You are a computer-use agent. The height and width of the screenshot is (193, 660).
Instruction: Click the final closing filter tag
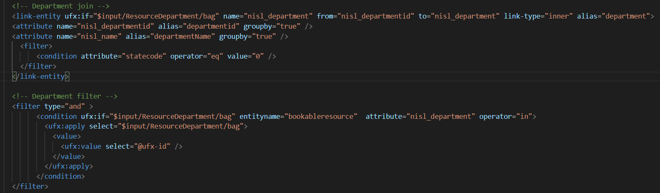(x=30, y=186)
